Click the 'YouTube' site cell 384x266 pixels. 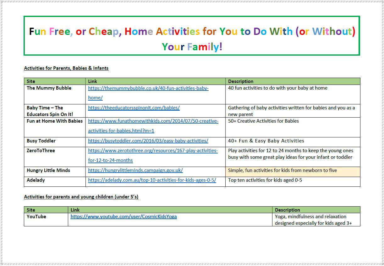click(x=36, y=217)
